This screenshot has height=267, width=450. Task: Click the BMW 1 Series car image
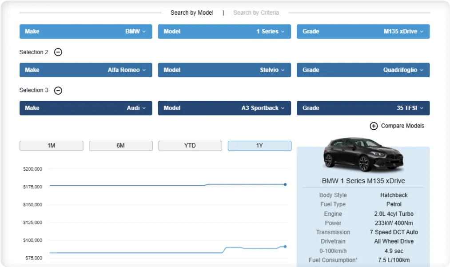point(363,155)
